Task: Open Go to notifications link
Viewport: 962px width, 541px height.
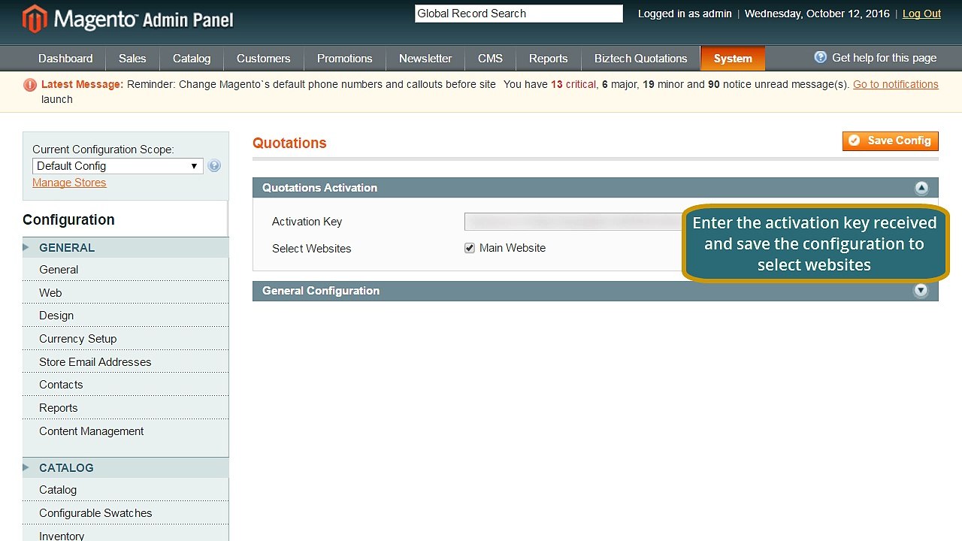Action: 896,84
